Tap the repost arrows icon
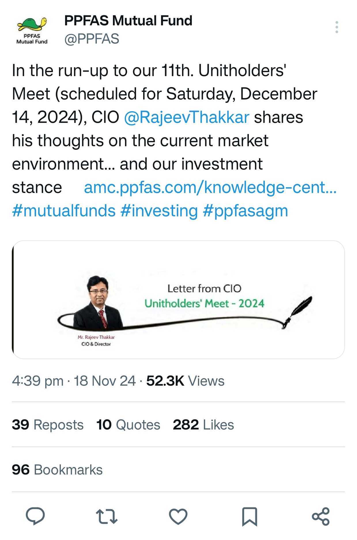357x540 pixels. pyautogui.click(x=107, y=516)
